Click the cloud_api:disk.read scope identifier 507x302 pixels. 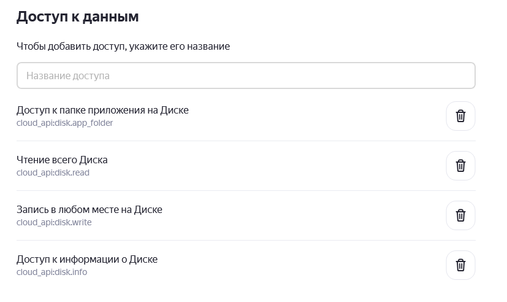tap(53, 172)
